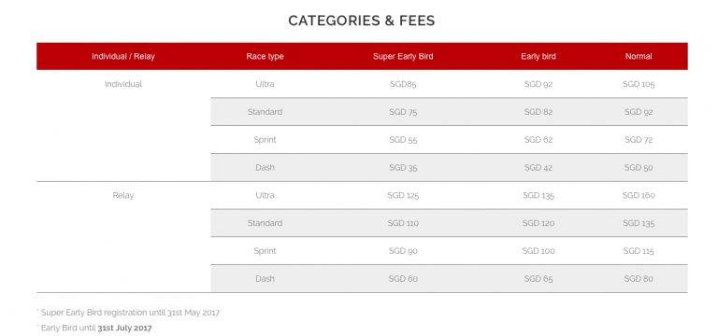Select the Individual Ultra SGD85 fee

[x=403, y=85]
